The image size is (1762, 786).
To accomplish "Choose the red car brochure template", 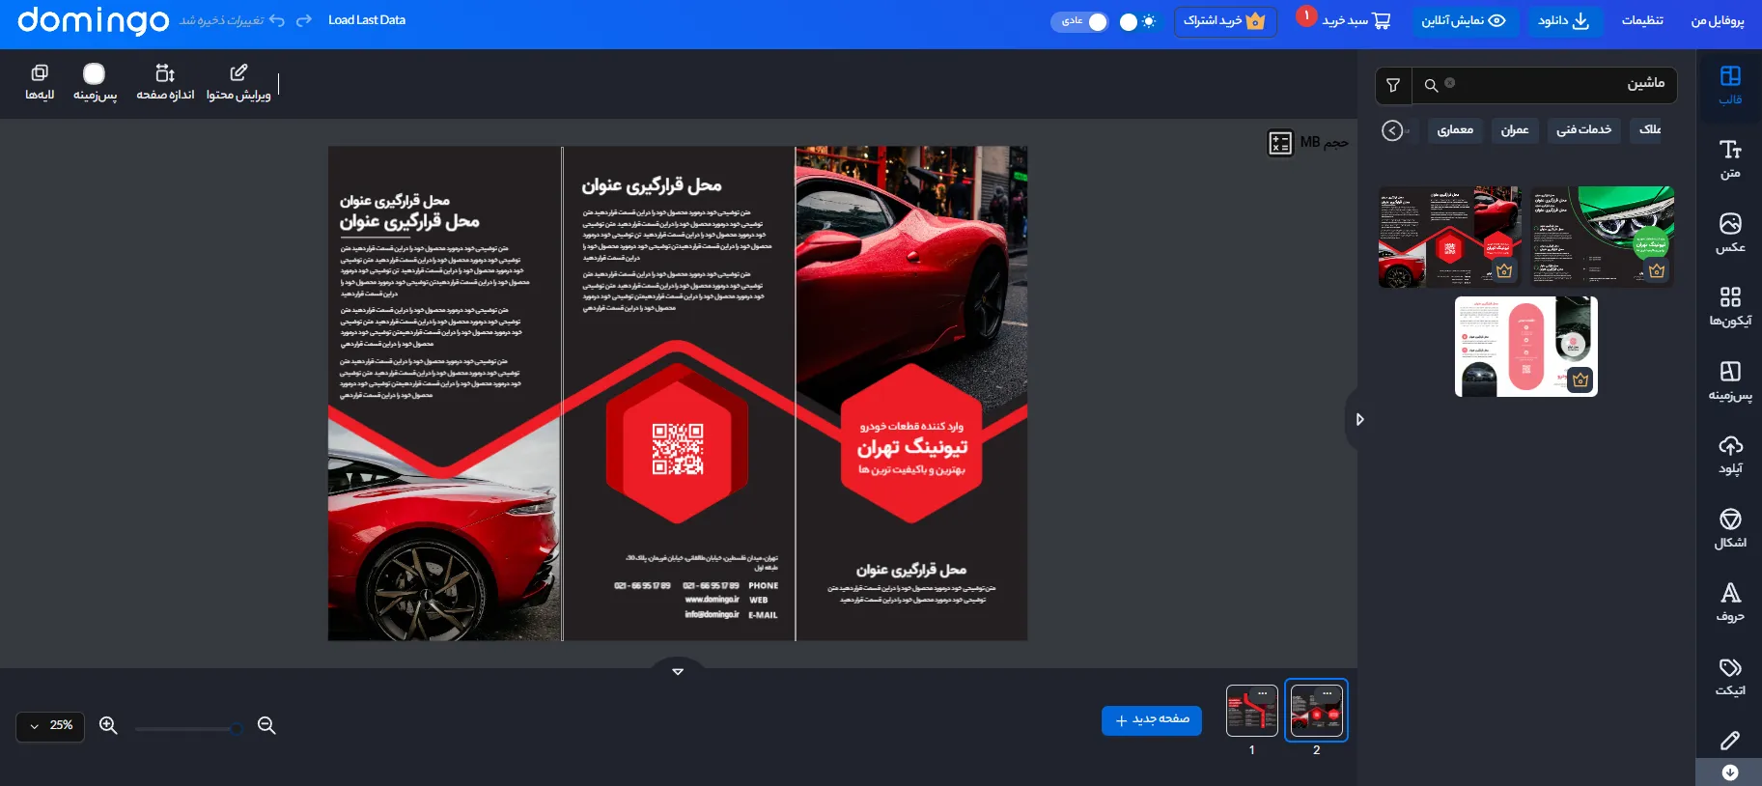I will click(x=1449, y=237).
